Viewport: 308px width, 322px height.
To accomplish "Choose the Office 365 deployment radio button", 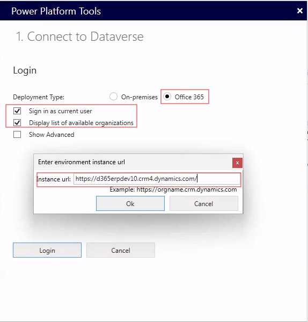I will point(167,97).
